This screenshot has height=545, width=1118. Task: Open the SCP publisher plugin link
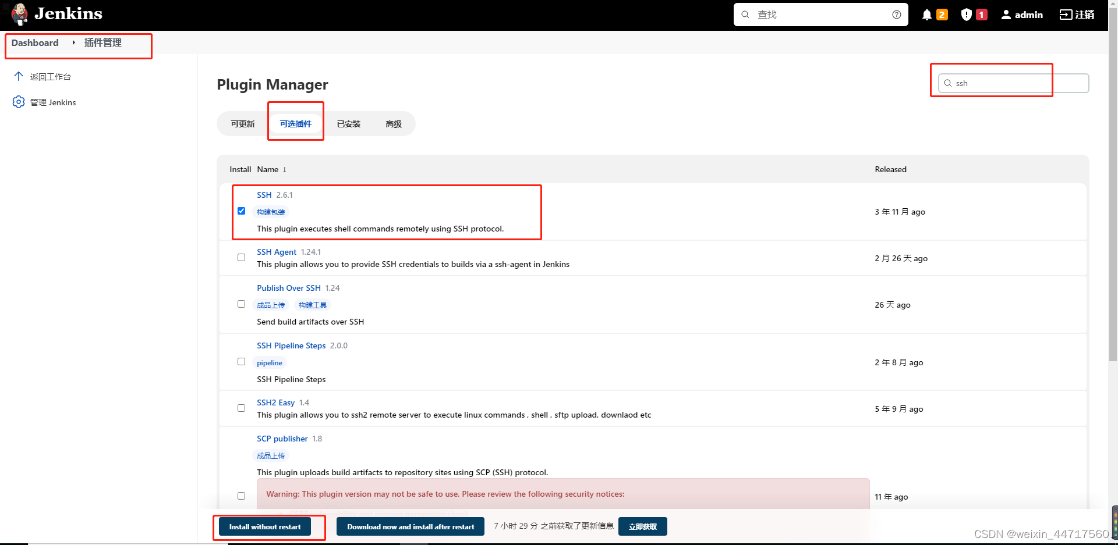282,439
